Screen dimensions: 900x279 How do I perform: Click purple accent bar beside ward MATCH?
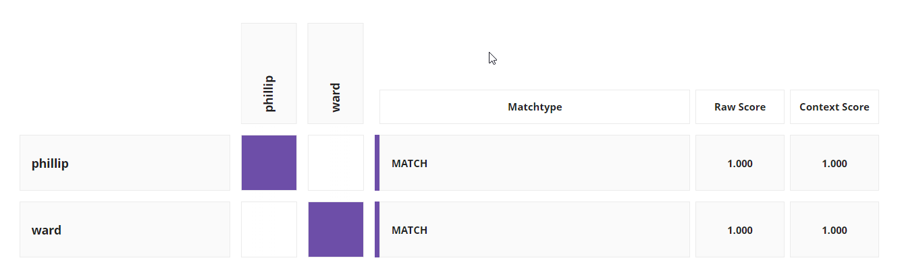point(377,230)
